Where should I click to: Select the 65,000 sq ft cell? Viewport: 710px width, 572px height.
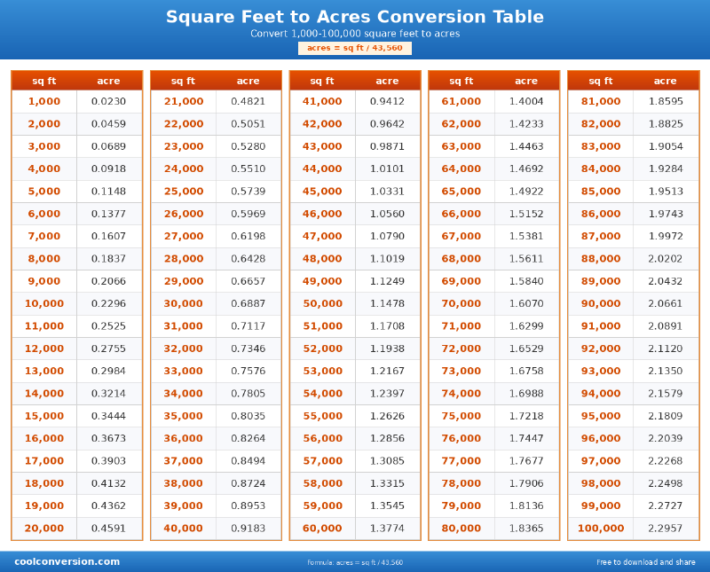pos(461,192)
